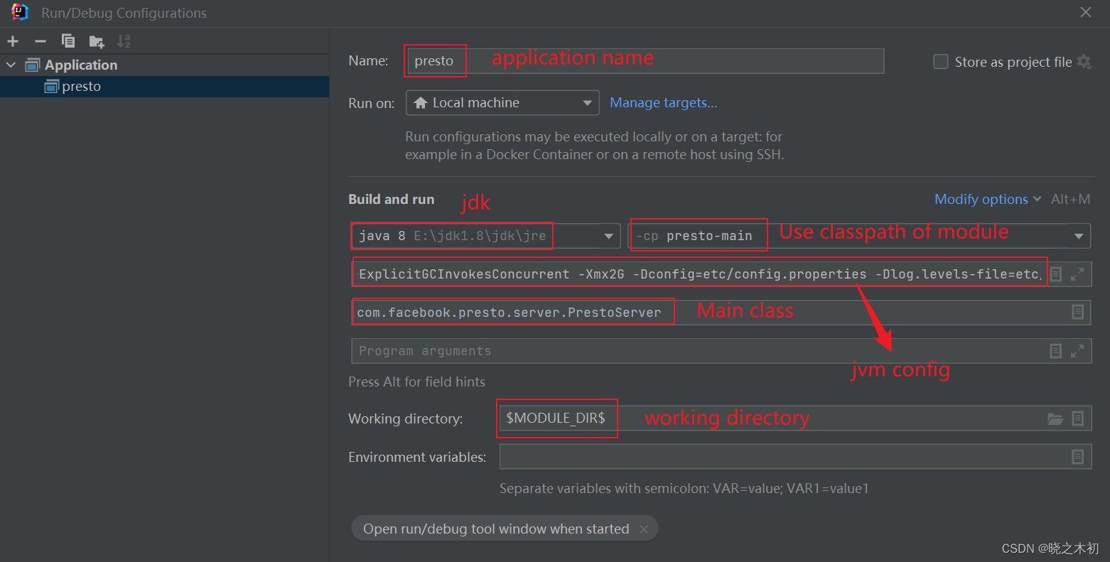The width and height of the screenshot is (1110, 562).
Task: Open the Modify options menu
Action: [988, 200]
